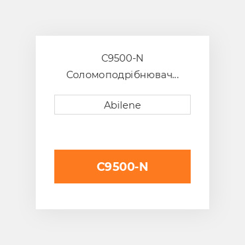Click the ellipsis ending the Соломоподрібнювач text

pyautogui.click(x=175, y=77)
